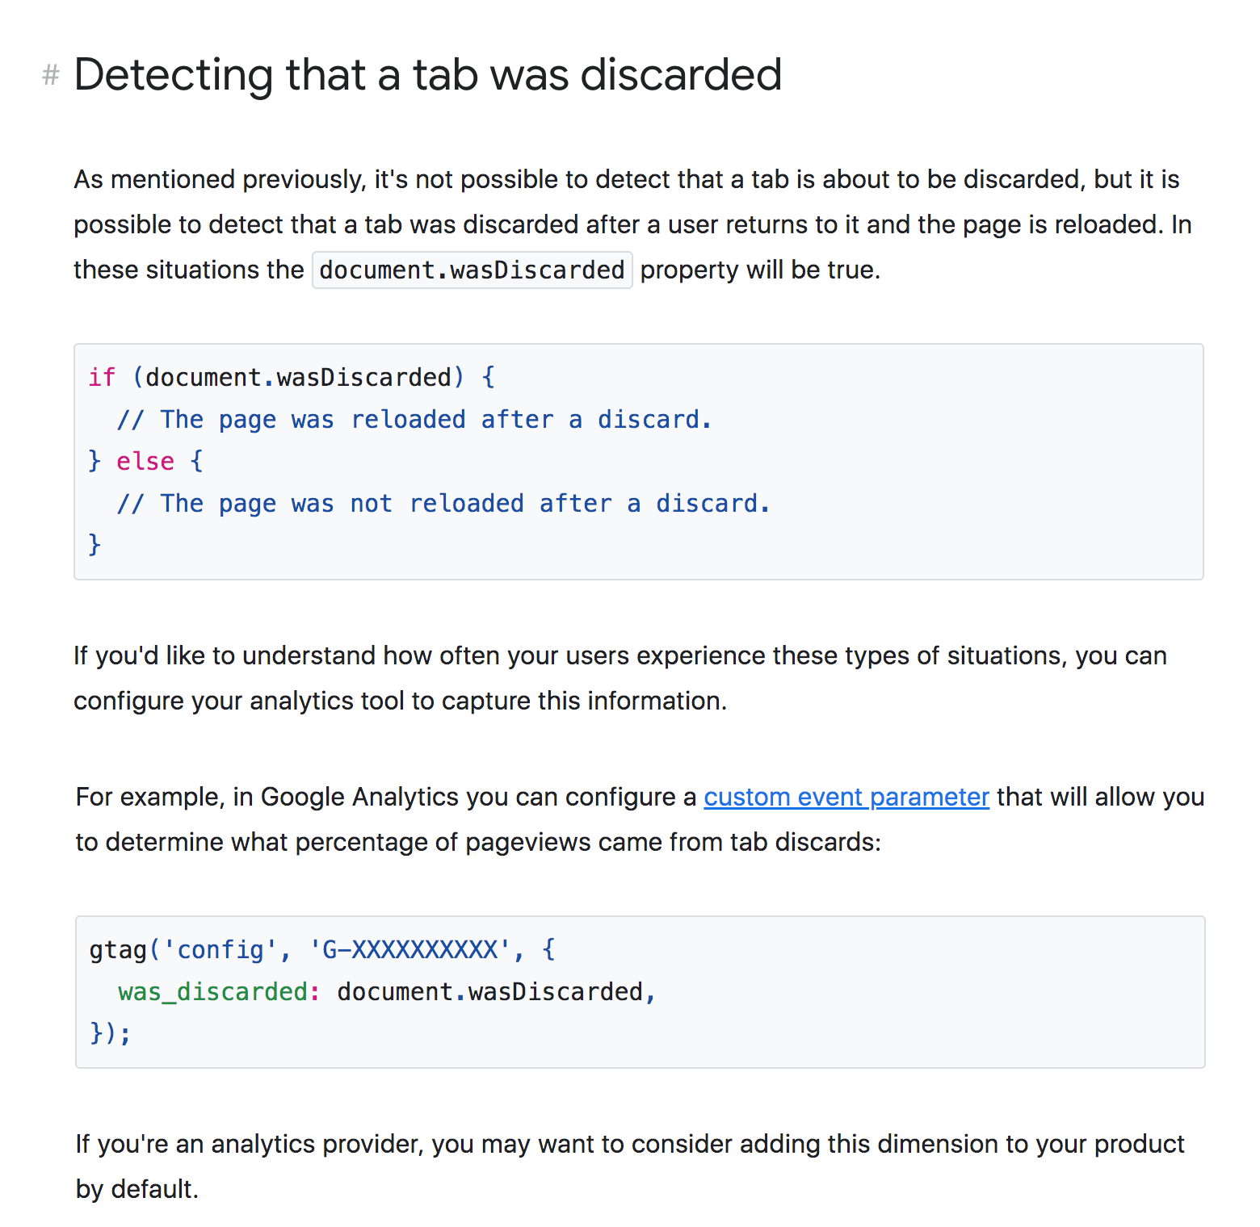Image resolution: width=1260 pixels, height=1227 pixels.
Task: Click the "page was not reloaded" comment line
Action: [443, 504]
